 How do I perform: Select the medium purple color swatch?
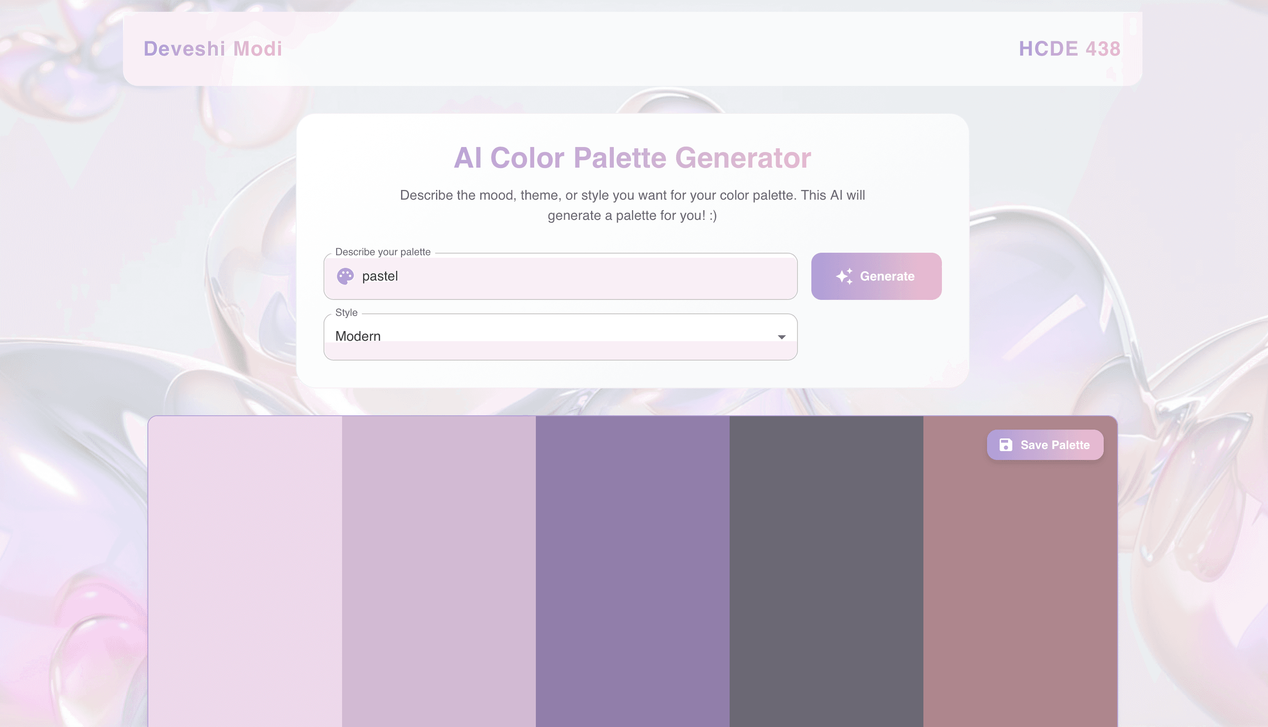pyautogui.click(x=632, y=571)
